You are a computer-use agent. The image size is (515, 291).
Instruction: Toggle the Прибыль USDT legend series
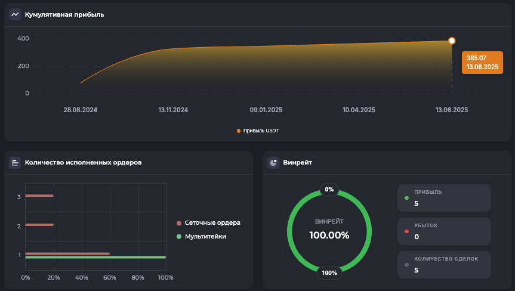257,131
